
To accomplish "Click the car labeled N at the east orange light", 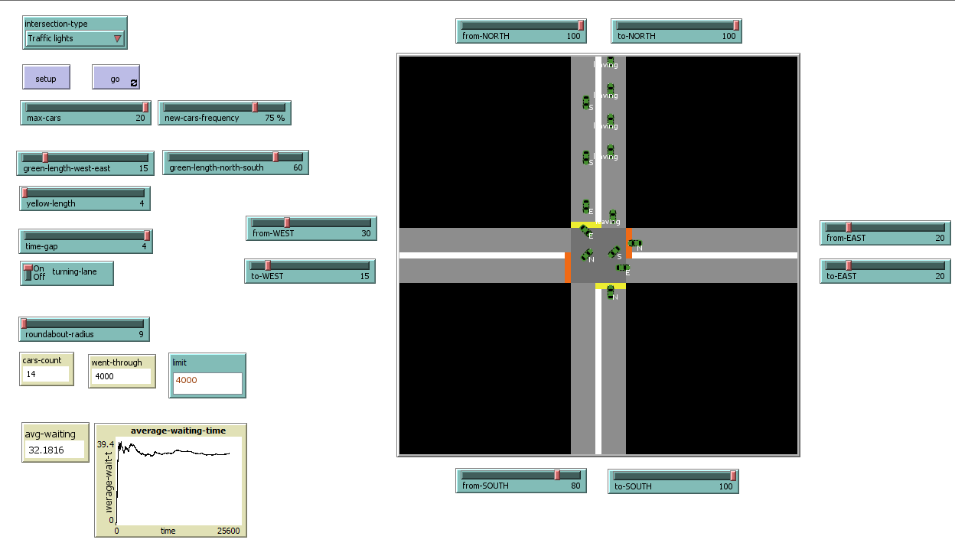I will pos(634,244).
